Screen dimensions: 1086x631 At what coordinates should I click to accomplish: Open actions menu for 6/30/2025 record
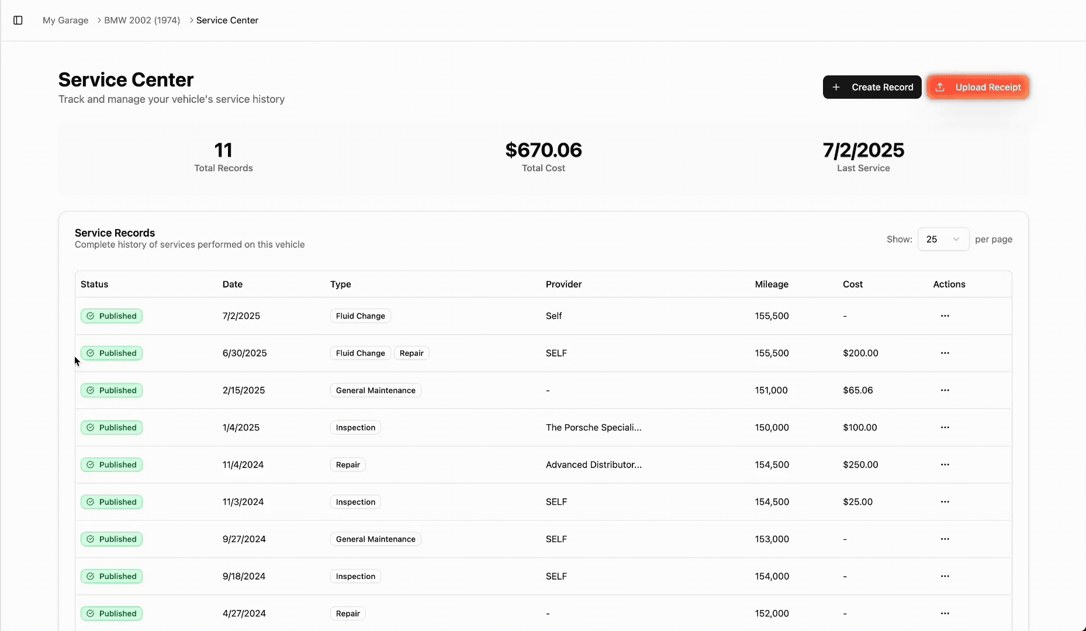[x=945, y=353]
